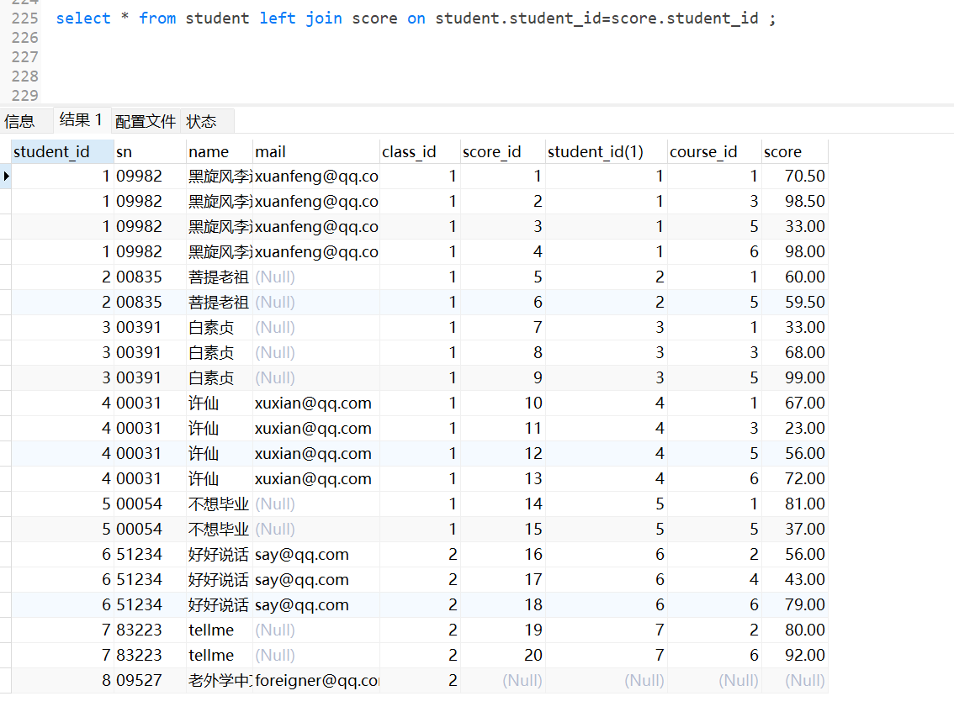Select the score_id cell 9
This screenshot has width=954, height=712.
click(x=502, y=377)
